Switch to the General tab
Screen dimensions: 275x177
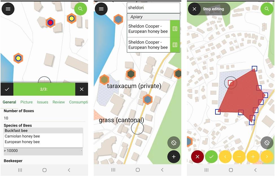coord(10,102)
